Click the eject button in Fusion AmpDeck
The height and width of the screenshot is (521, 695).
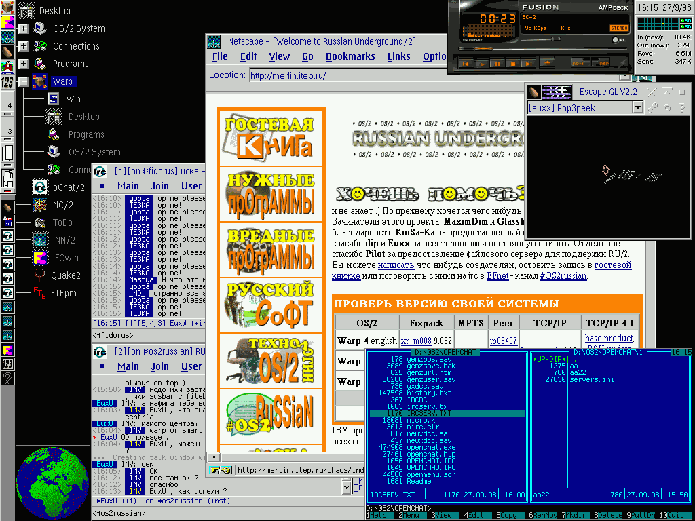click(x=547, y=63)
